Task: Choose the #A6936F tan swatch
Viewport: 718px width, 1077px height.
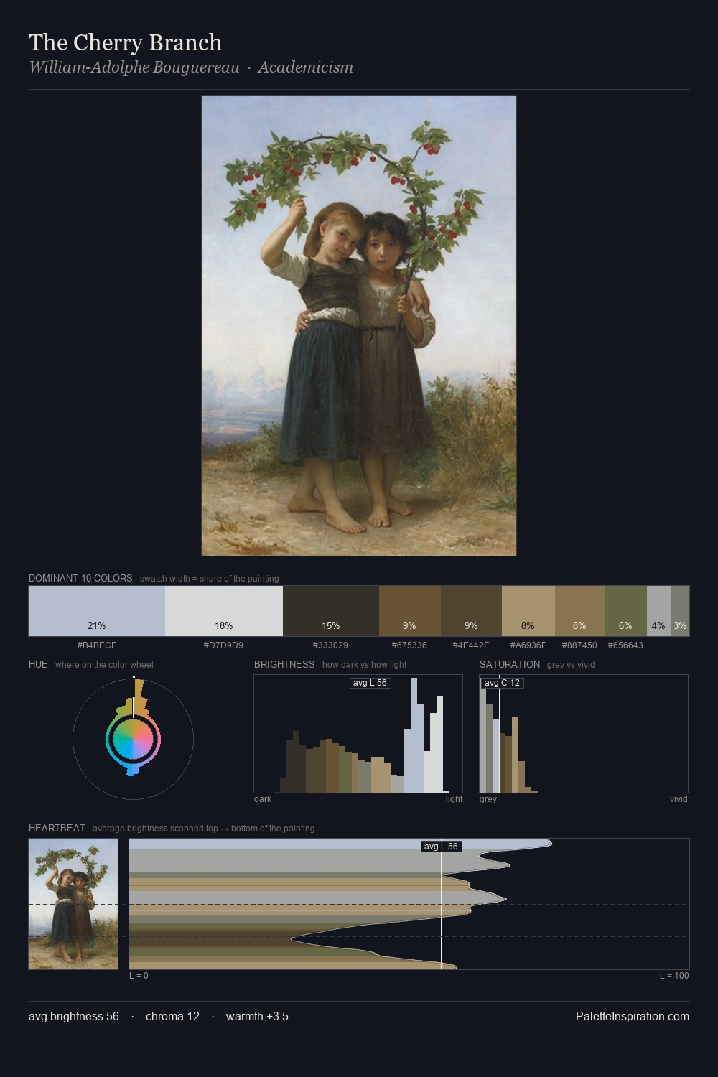Action: pos(528,611)
